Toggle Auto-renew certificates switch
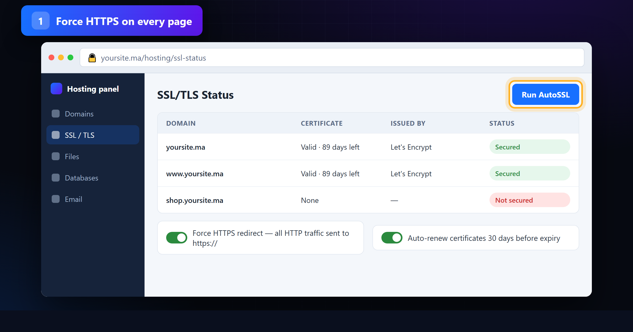Image resolution: width=633 pixels, height=332 pixels. pyautogui.click(x=392, y=238)
